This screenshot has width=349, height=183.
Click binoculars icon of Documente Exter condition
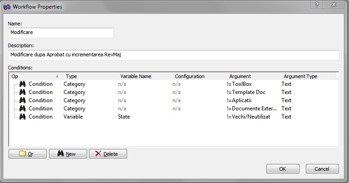(23, 109)
